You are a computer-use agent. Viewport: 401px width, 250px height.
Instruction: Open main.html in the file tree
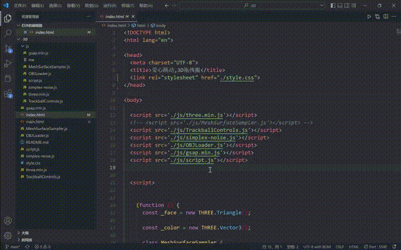[35, 122]
